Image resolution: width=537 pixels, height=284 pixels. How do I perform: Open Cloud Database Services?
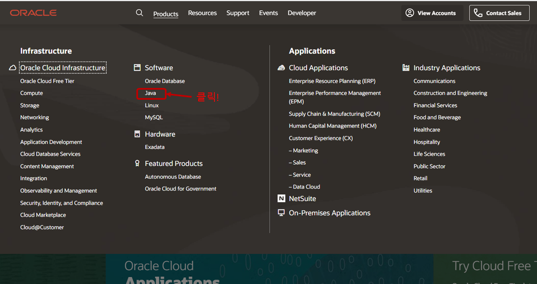point(50,154)
